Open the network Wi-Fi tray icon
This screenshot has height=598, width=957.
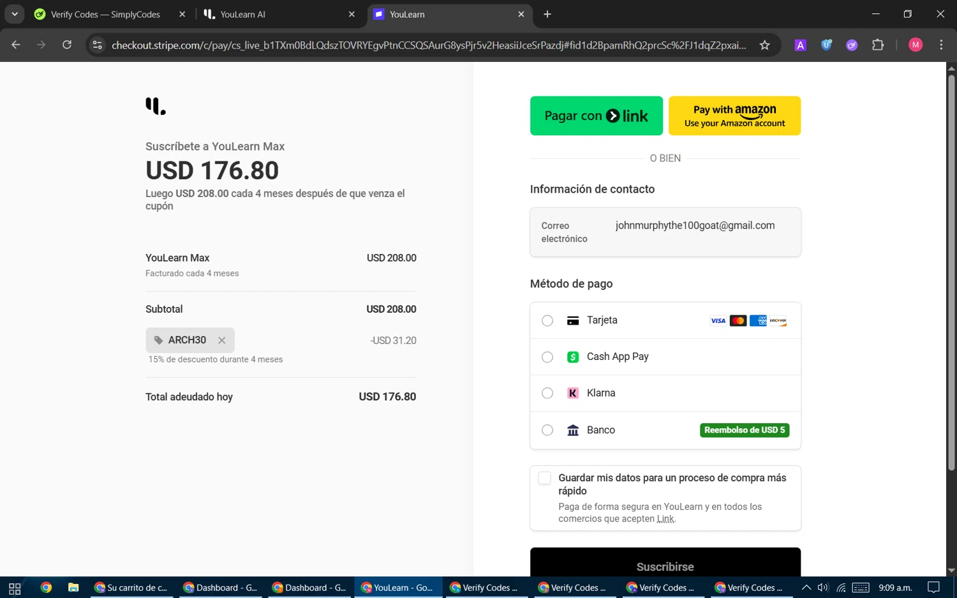tap(841, 588)
